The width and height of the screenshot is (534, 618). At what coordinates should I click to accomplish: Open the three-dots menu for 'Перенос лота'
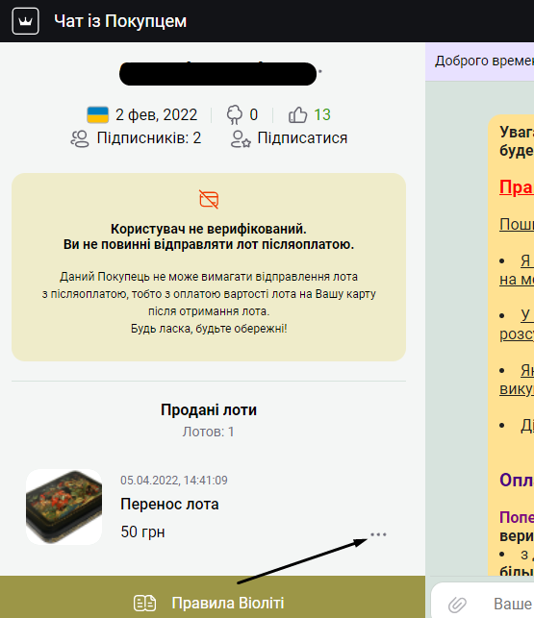[378, 534]
